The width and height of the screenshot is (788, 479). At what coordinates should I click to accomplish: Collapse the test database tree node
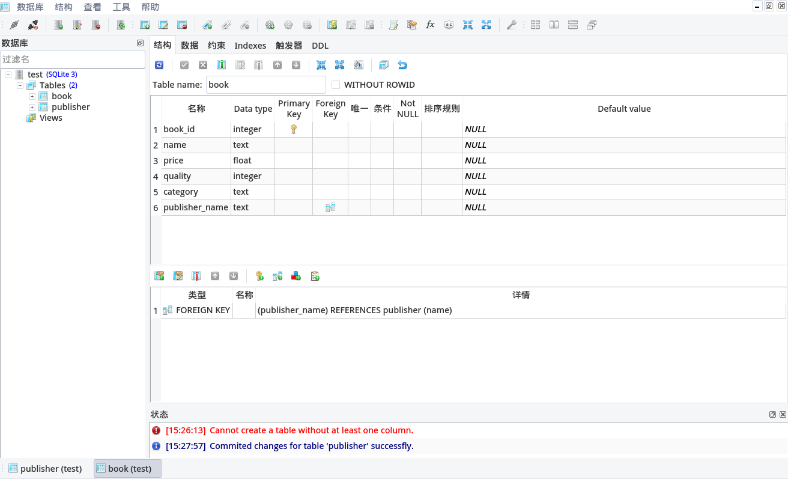pos(8,75)
